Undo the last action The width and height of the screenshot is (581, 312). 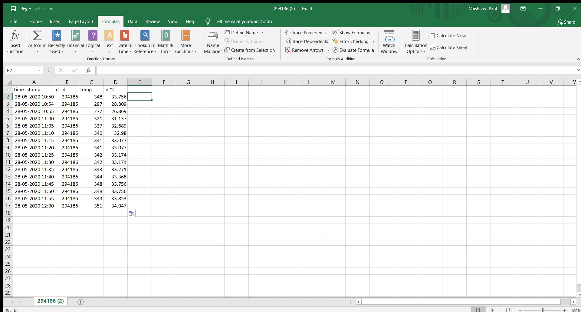24,9
